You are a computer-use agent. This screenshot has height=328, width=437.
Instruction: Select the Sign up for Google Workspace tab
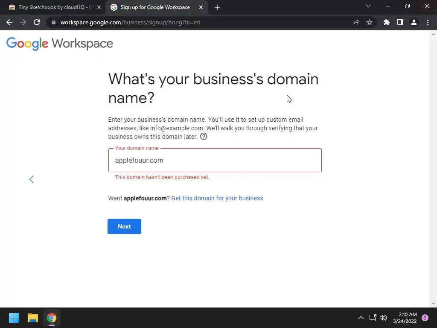(x=155, y=7)
